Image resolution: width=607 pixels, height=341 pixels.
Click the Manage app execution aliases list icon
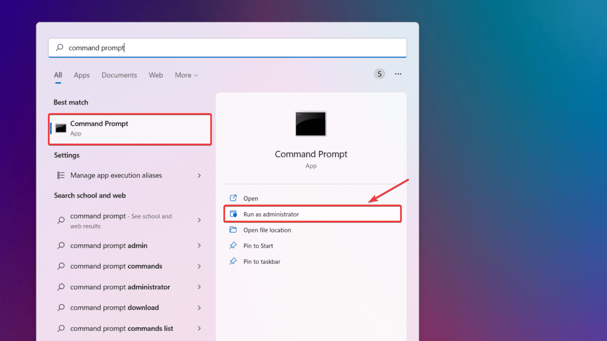tap(61, 175)
